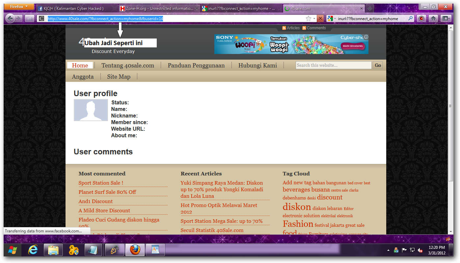460x263 pixels.
Task: Go back with the browser Back arrow
Action: pos(10,18)
